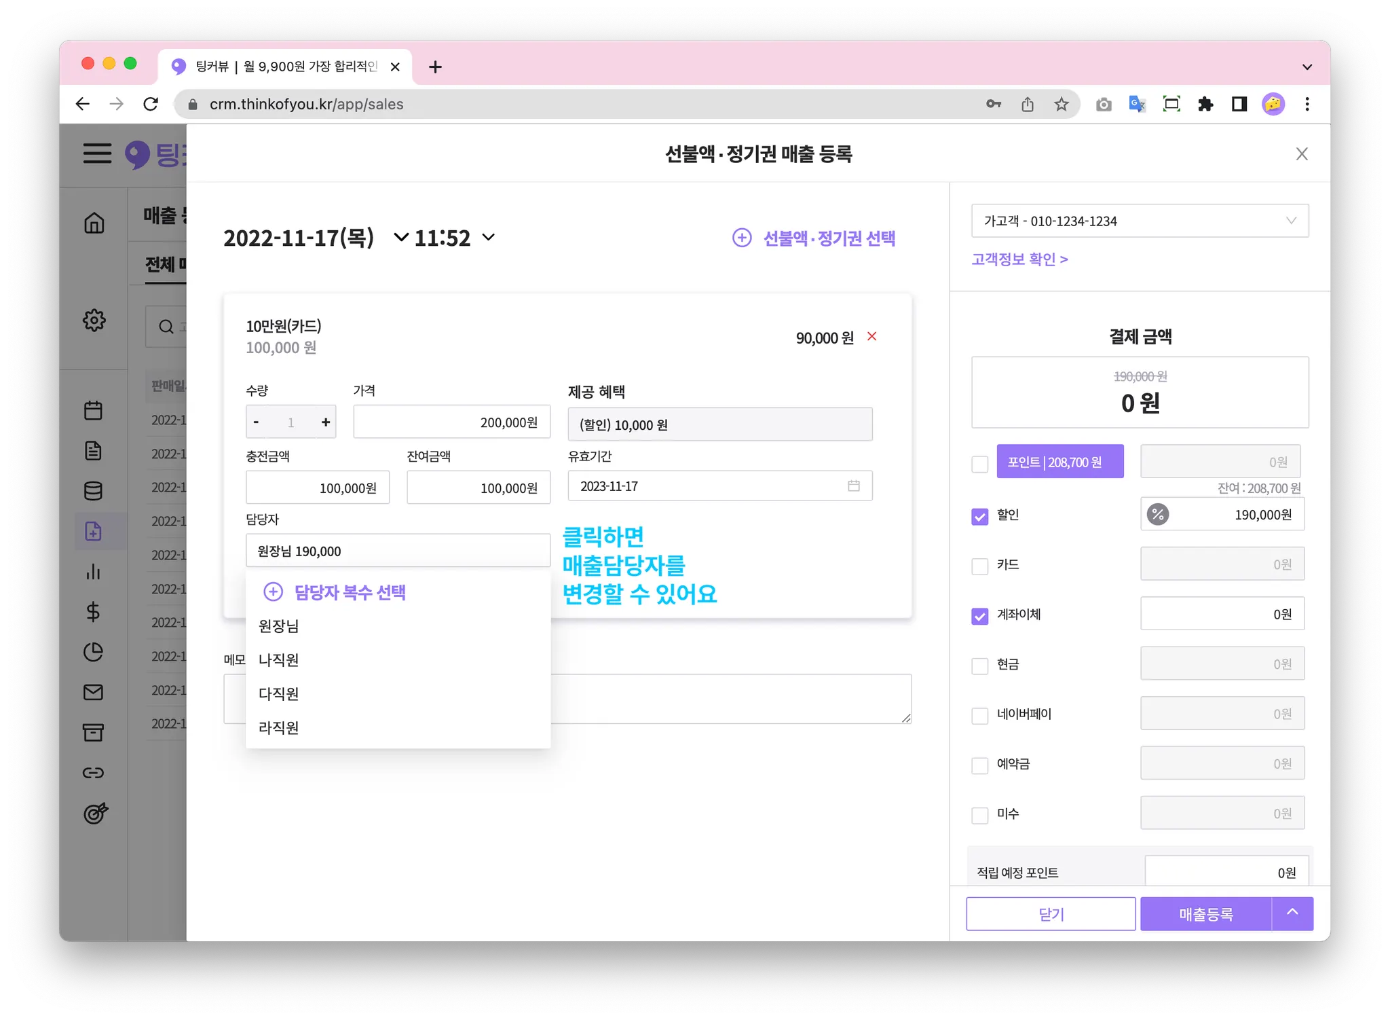Open the calendar icon in the sidebar
This screenshot has height=1020, width=1390.
click(93, 410)
